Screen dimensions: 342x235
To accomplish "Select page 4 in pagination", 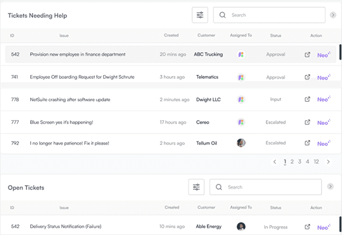I will (307, 162).
